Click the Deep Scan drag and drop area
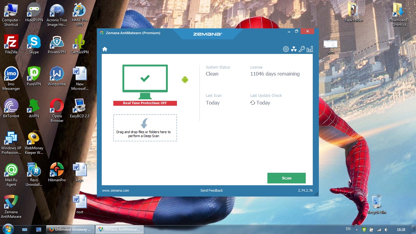The height and width of the screenshot is (234, 416). point(145,128)
